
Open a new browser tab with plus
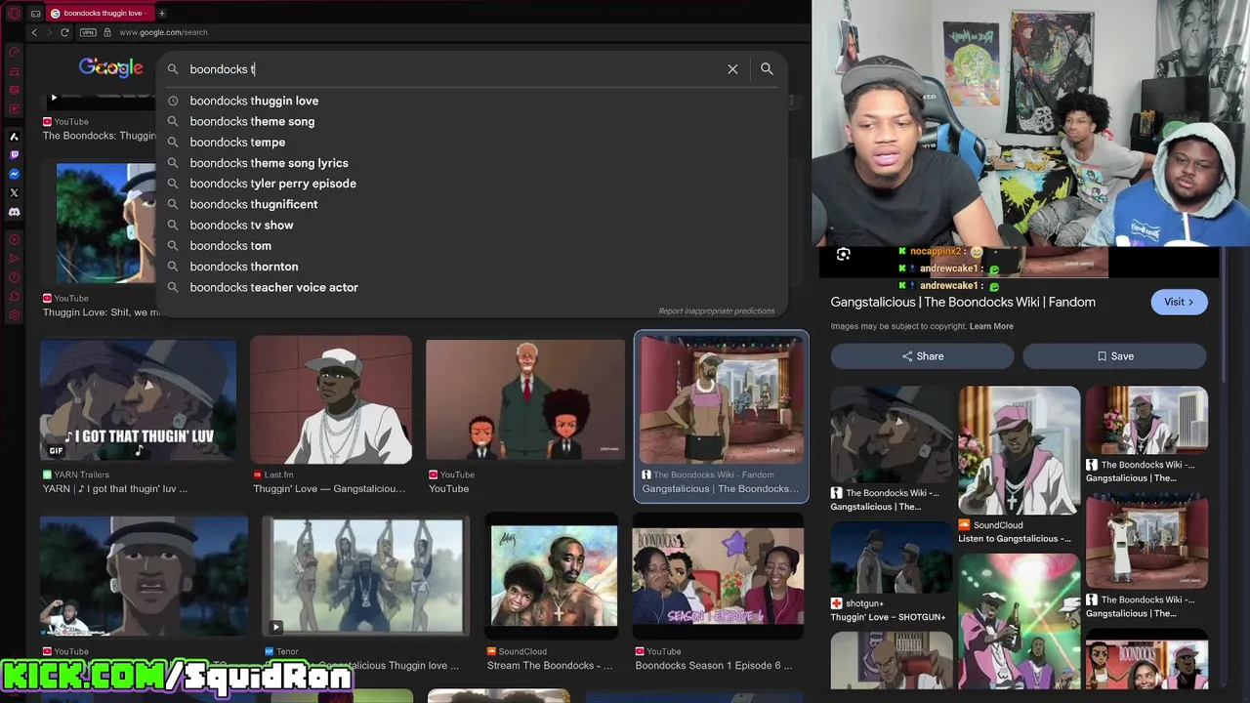[161, 13]
